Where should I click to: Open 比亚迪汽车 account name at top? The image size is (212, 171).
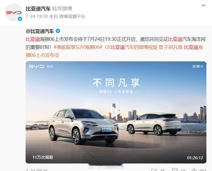[38, 9]
